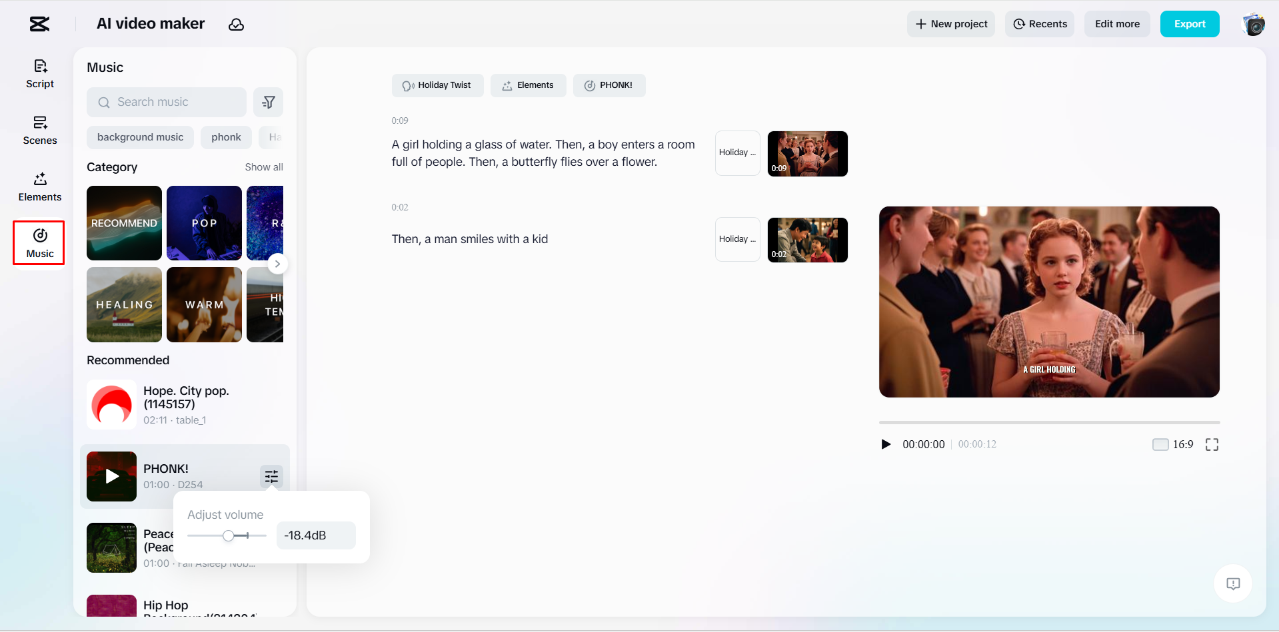Select the Peace track thumbnail
This screenshot has width=1279, height=632.
click(x=112, y=548)
